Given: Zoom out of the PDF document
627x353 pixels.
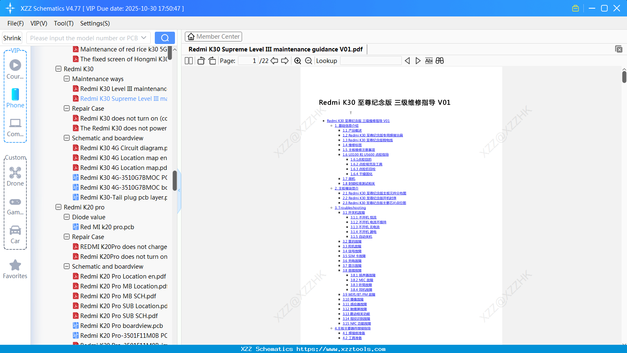Looking at the screenshot, I should (308, 60).
